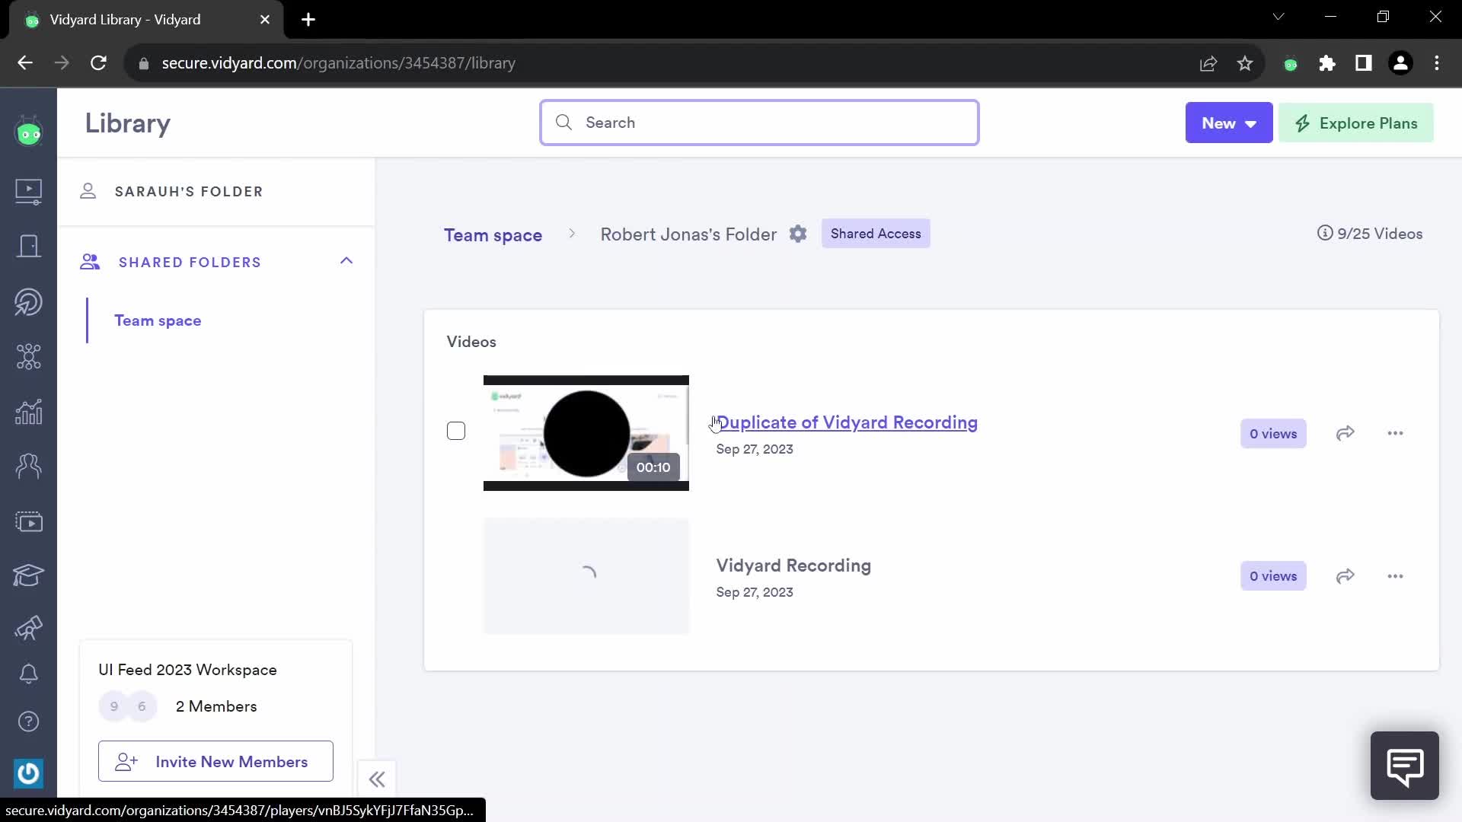Click the team members icon in sidebar
This screenshot has height=822, width=1462.
(x=28, y=466)
